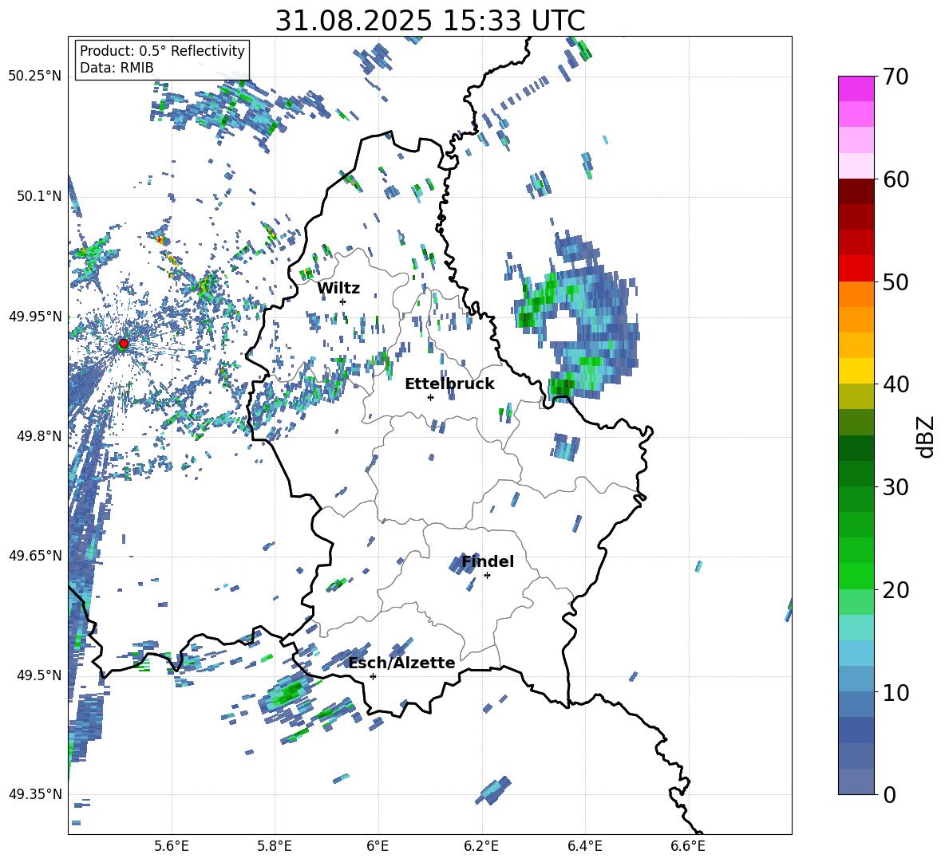Click the 6.6°E longitude label
Image resolution: width=945 pixels, height=862 pixels.
click(x=688, y=846)
